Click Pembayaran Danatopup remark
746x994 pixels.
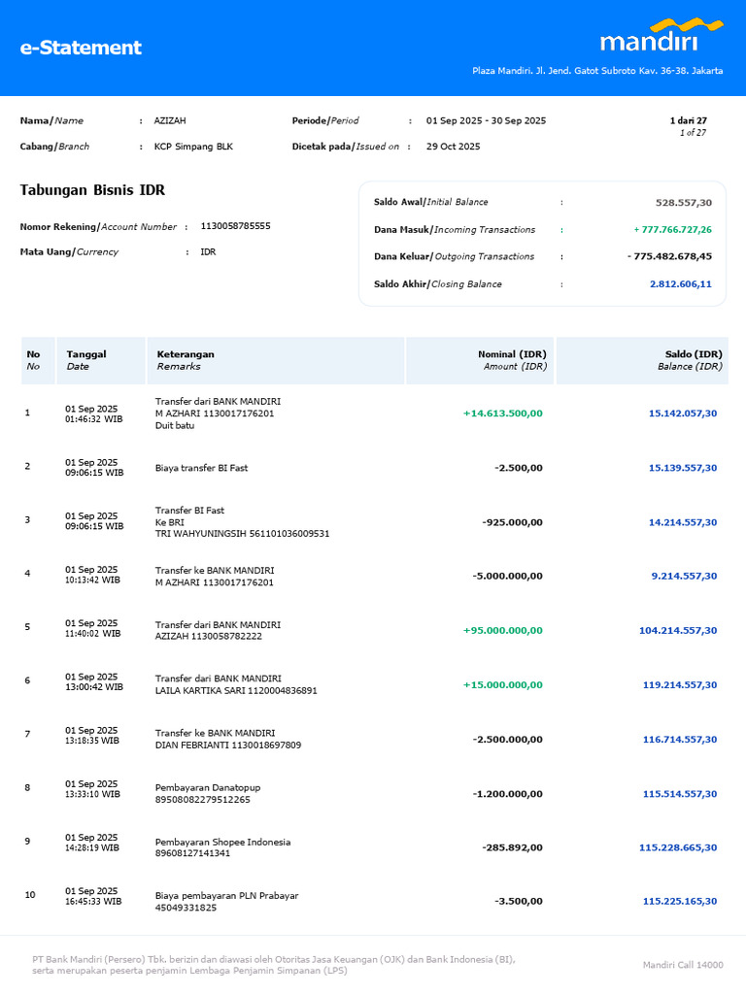point(208,788)
